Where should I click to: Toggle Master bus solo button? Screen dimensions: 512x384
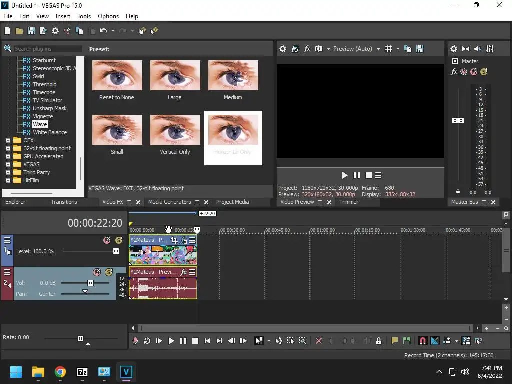(484, 72)
